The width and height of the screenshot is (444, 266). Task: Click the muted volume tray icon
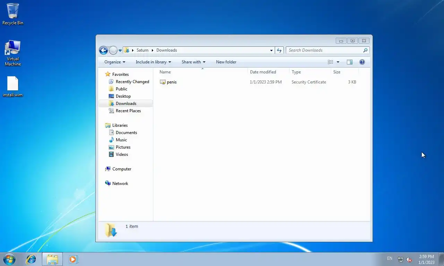click(409, 259)
